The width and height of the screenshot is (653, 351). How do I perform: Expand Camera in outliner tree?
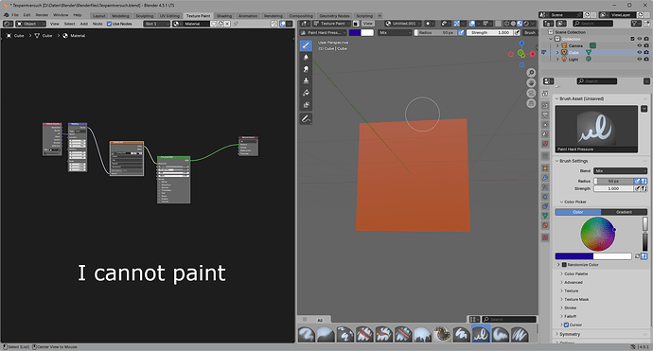tap(557, 45)
